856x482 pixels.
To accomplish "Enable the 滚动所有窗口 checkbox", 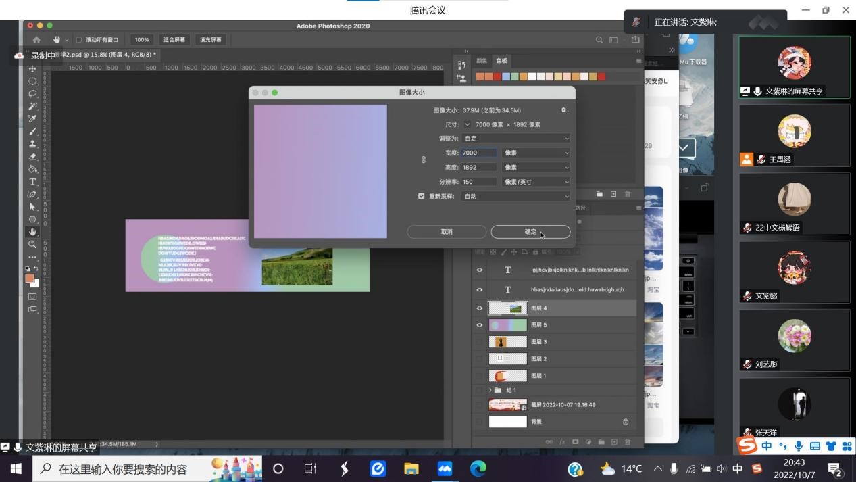I will pyautogui.click(x=79, y=40).
